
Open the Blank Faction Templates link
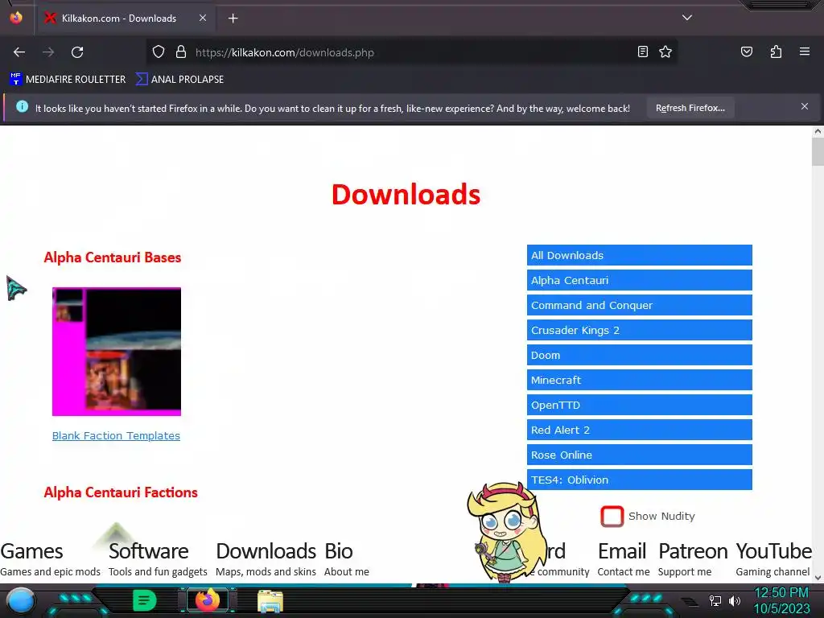(x=116, y=435)
